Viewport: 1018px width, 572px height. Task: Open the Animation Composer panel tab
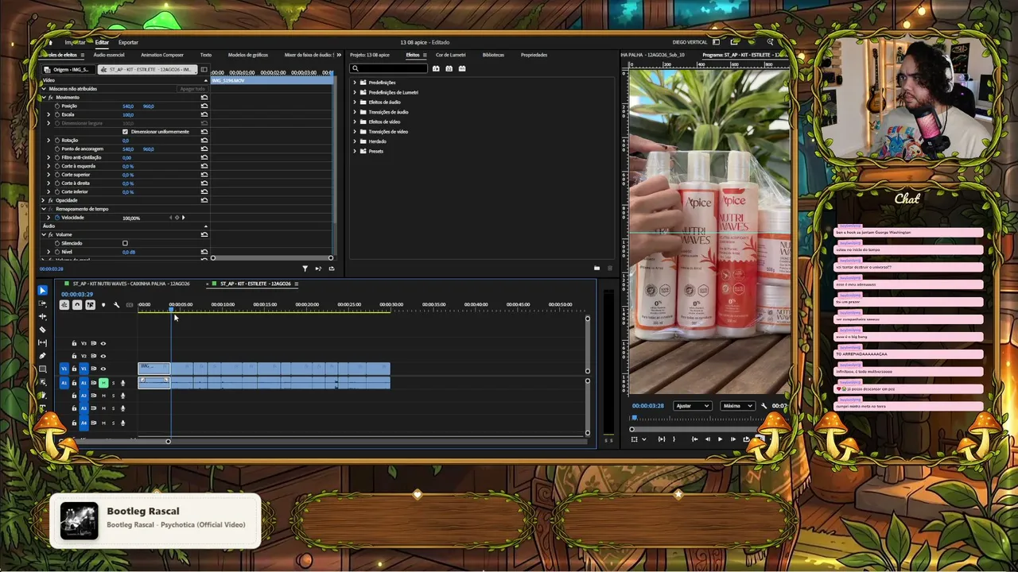coord(162,55)
